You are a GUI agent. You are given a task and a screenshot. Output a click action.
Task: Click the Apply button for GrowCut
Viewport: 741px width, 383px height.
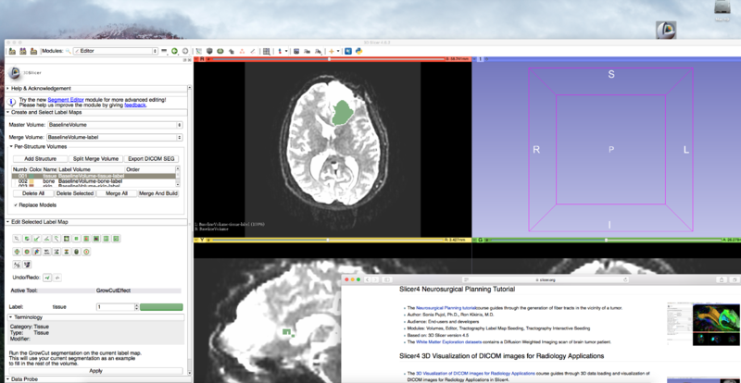pyautogui.click(x=95, y=370)
